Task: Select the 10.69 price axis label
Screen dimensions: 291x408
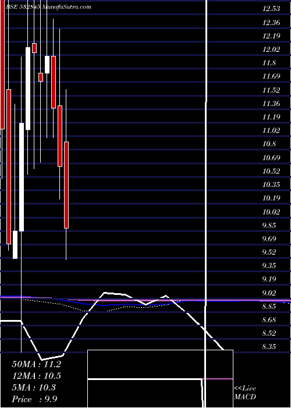Action: [x=271, y=158]
